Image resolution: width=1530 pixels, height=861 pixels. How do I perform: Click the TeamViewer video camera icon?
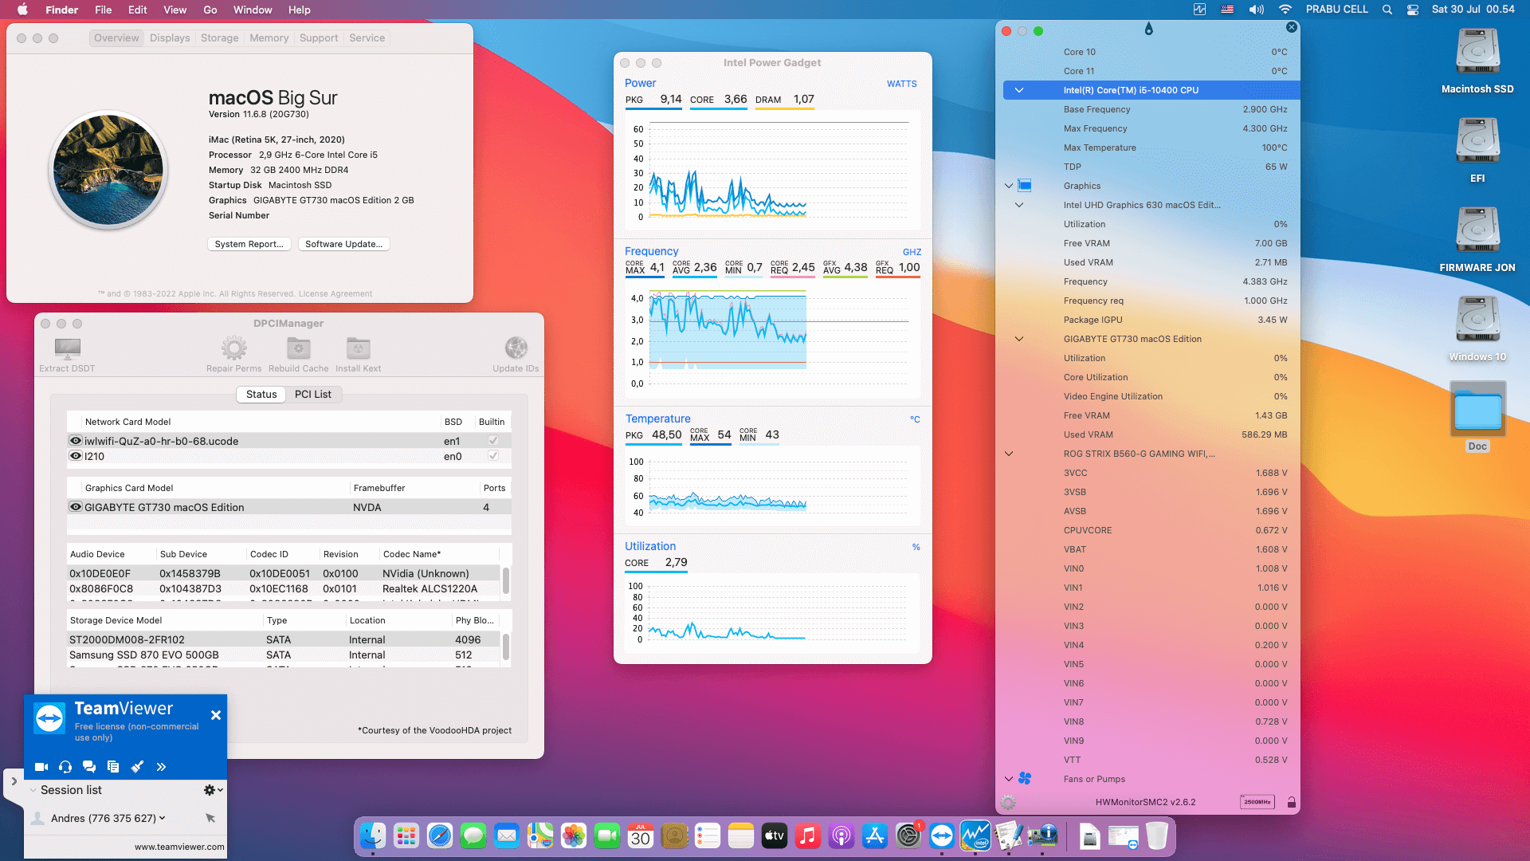tap(41, 767)
